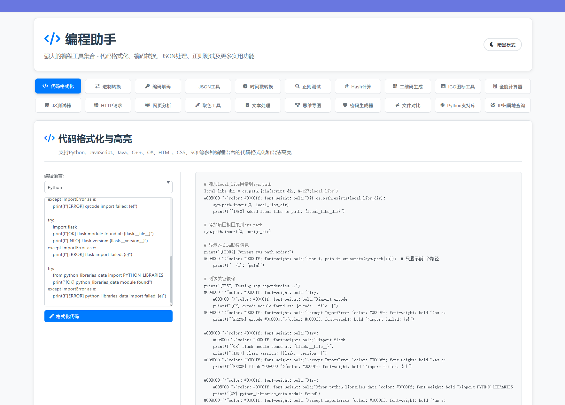Open the 正则测试 tab
Image resolution: width=565 pixels, height=405 pixels.
308,86
